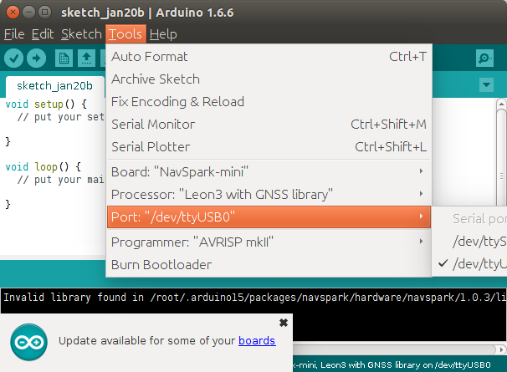Expand the Programmer "AVRISP mkII" submenu
This screenshot has height=372, width=507.
[x=269, y=242]
